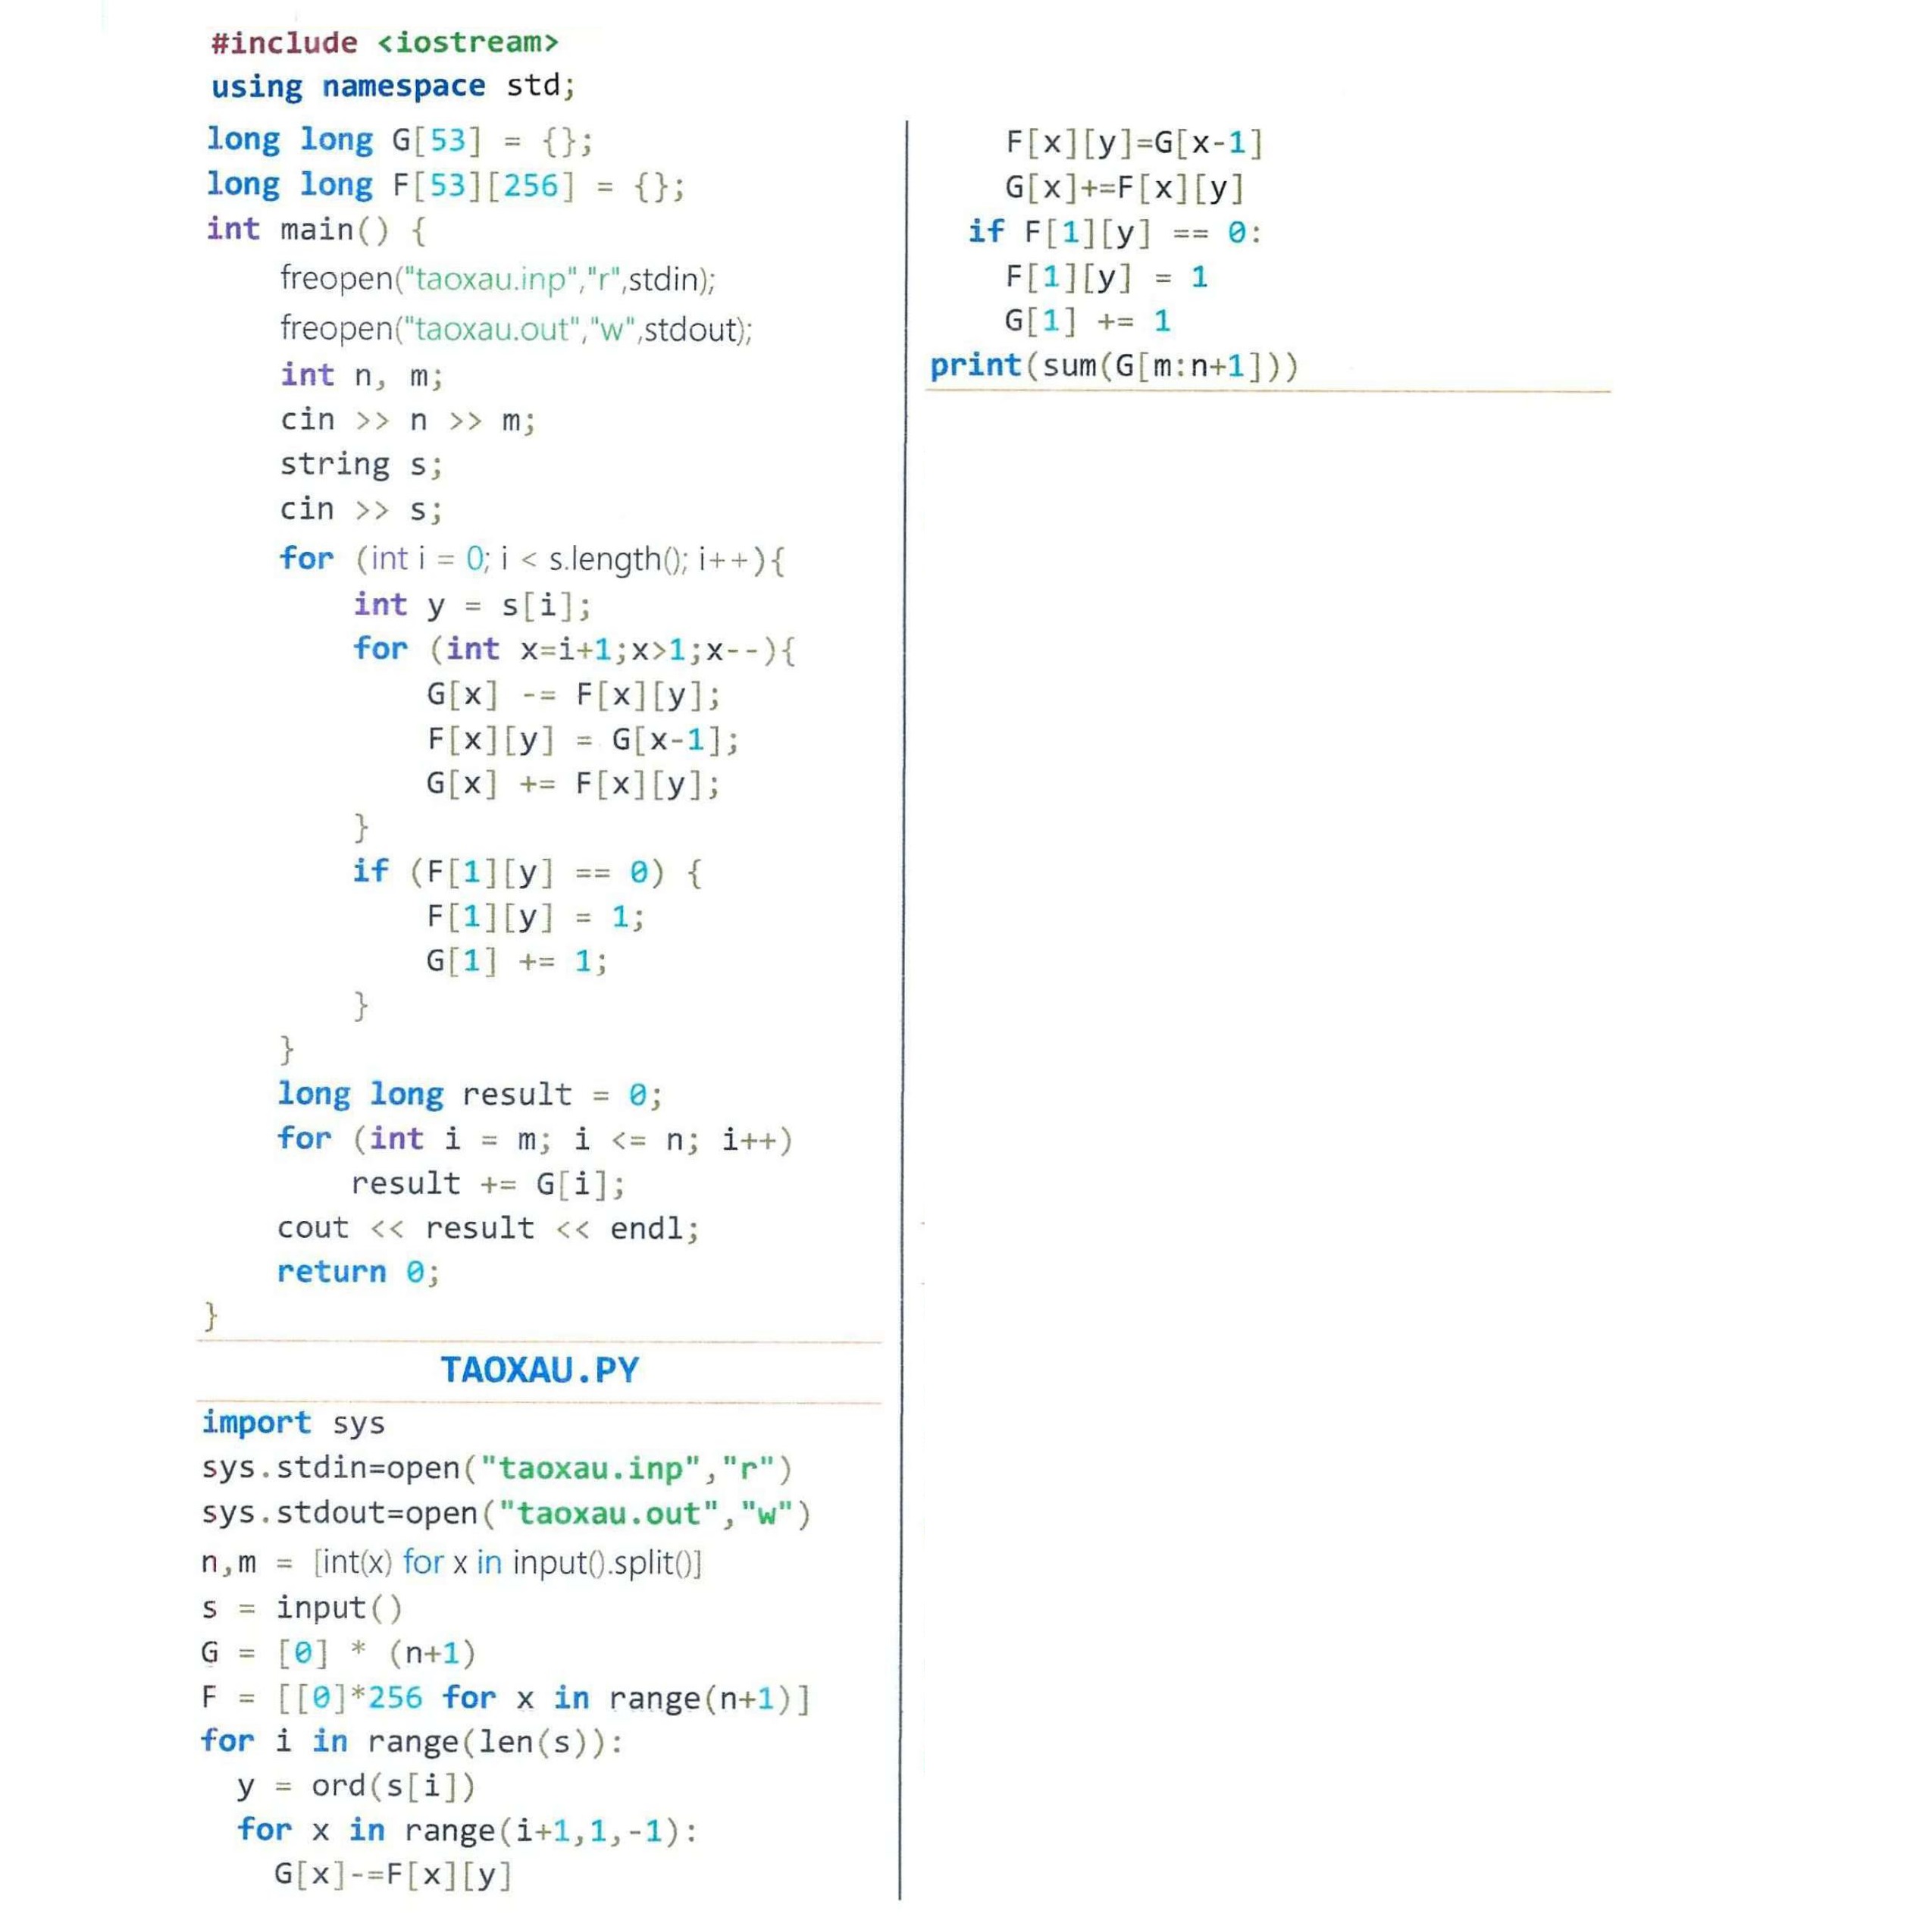Select the 'int n, m;' line
This screenshot has height=1920, width=1932.
pos(361,375)
